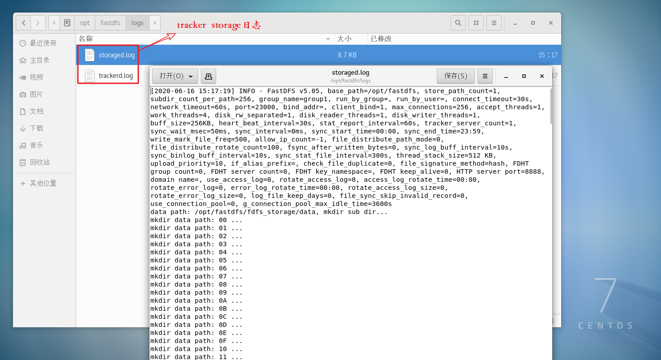Viewport: 661px width, 360px height.
Task: Open Other Locations (其他位置) in sidebar
Action: point(44,183)
